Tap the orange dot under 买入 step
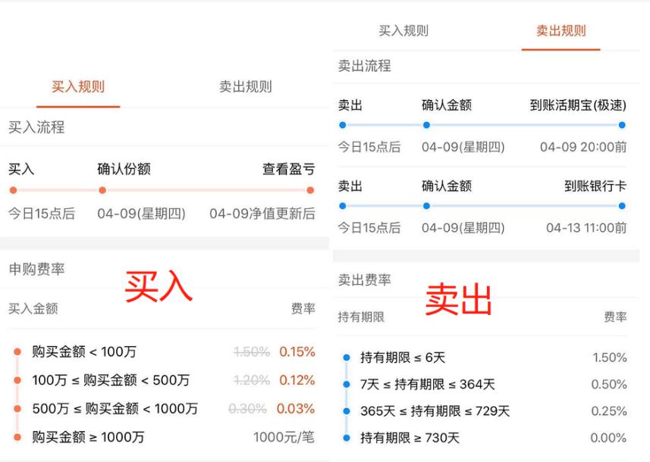The height and width of the screenshot is (462, 650). coord(13,190)
